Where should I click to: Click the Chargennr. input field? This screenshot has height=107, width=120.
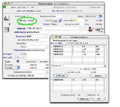click(83, 66)
